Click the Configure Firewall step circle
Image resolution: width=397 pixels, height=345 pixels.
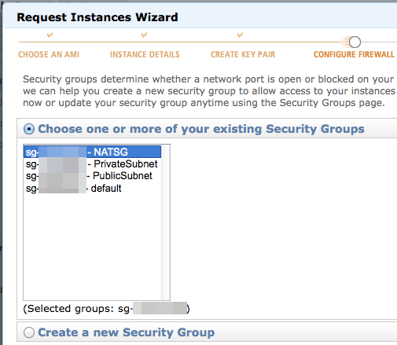[x=355, y=42]
